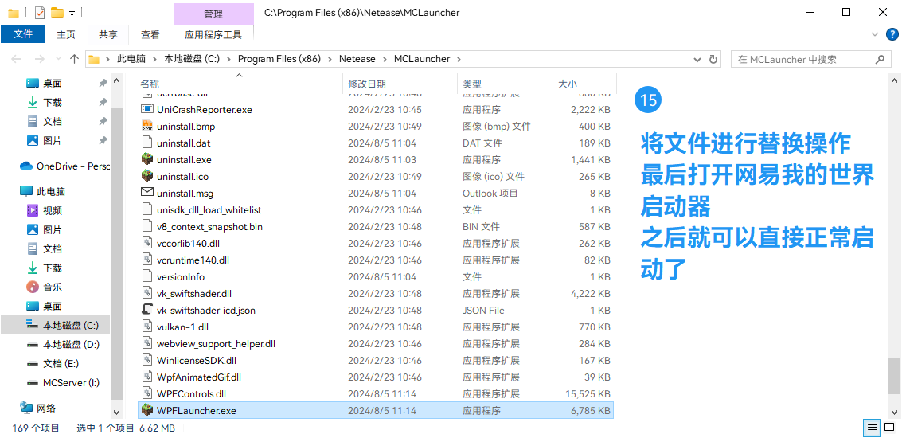902x438 pixels.
Task: Open the 文件 menu tab
Action: (23, 34)
